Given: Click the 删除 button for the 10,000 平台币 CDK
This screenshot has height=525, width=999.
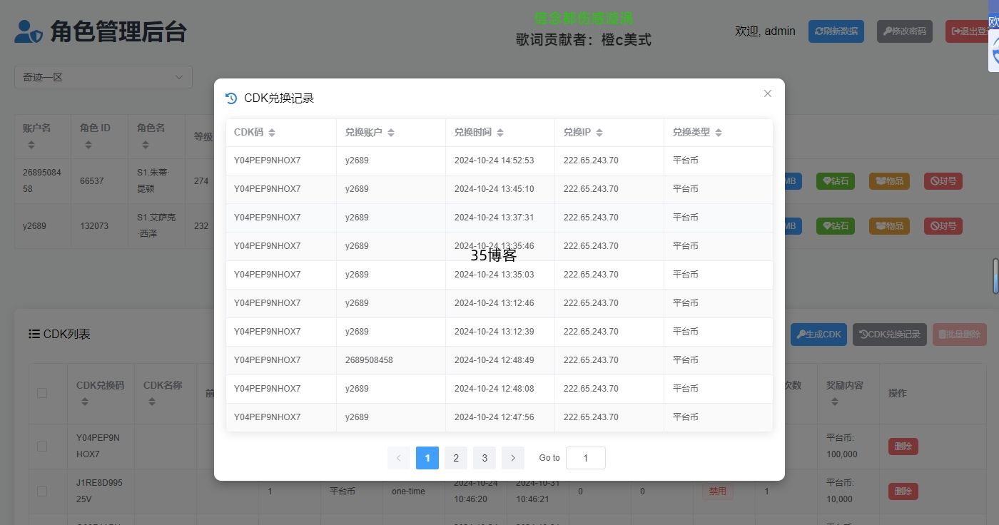Looking at the screenshot, I should [x=903, y=491].
